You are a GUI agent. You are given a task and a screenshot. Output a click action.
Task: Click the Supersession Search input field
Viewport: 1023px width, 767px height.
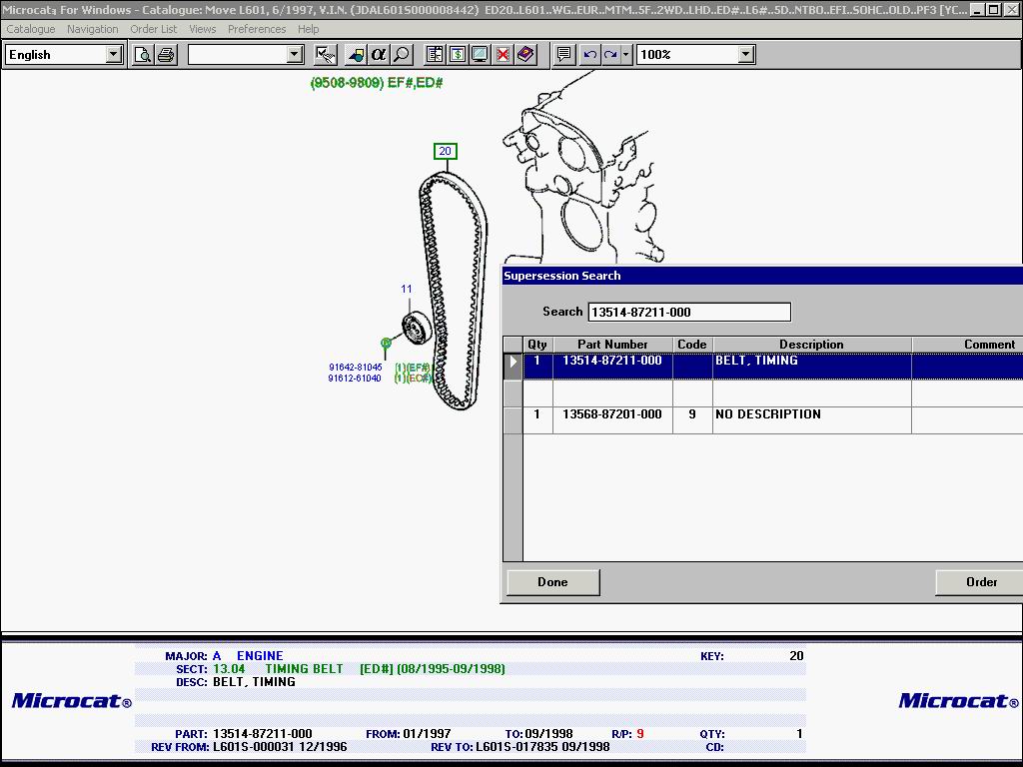click(689, 312)
